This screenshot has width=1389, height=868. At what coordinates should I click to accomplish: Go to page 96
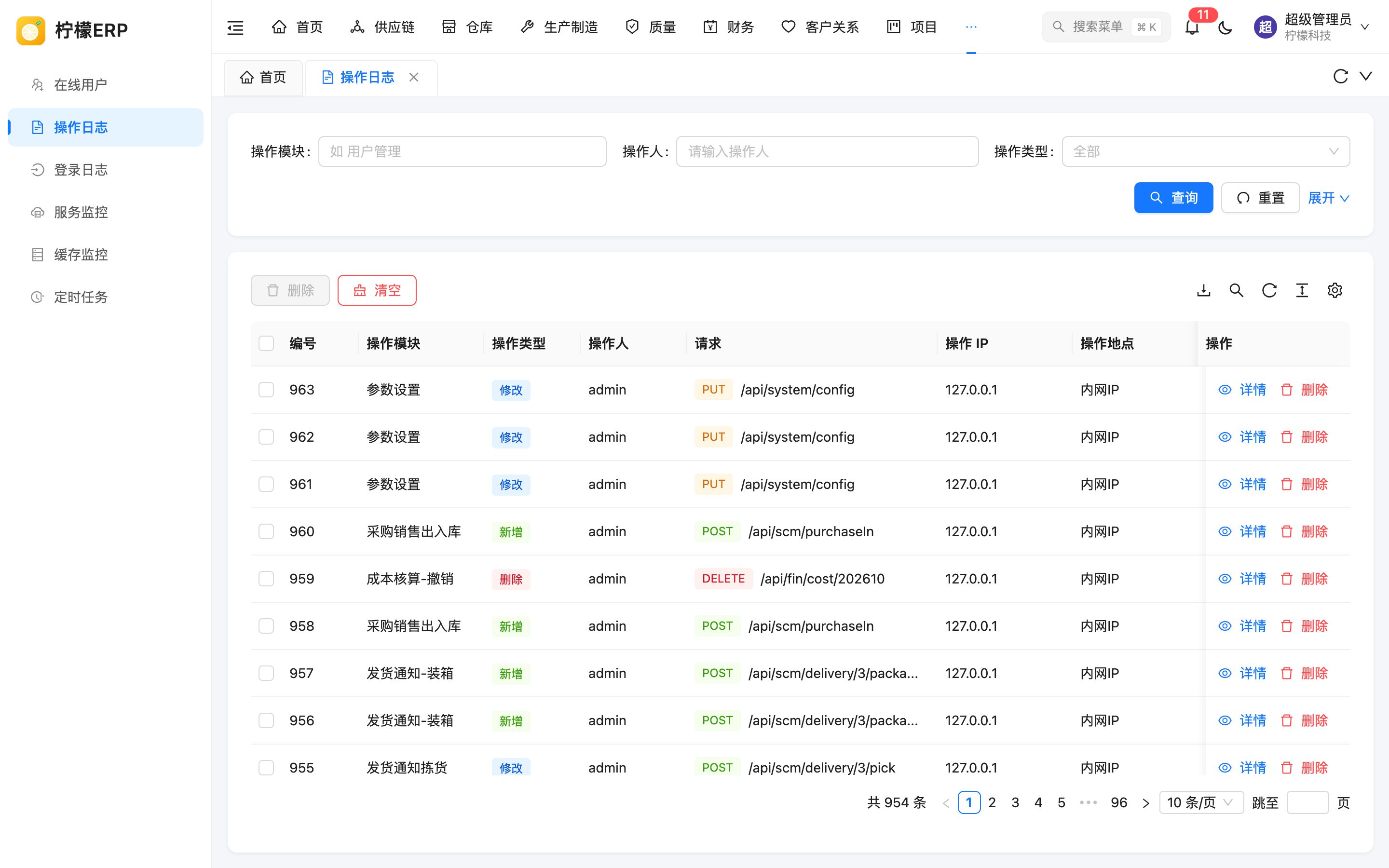click(1118, 802)
